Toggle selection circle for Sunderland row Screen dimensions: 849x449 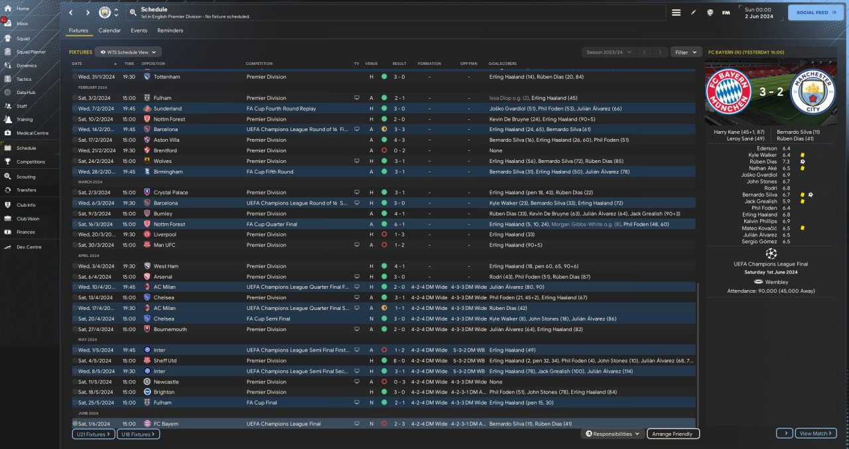(x=75, y=109)
